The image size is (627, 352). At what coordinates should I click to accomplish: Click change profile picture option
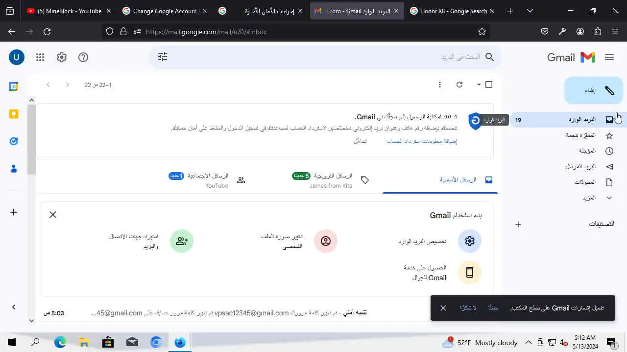299,241
